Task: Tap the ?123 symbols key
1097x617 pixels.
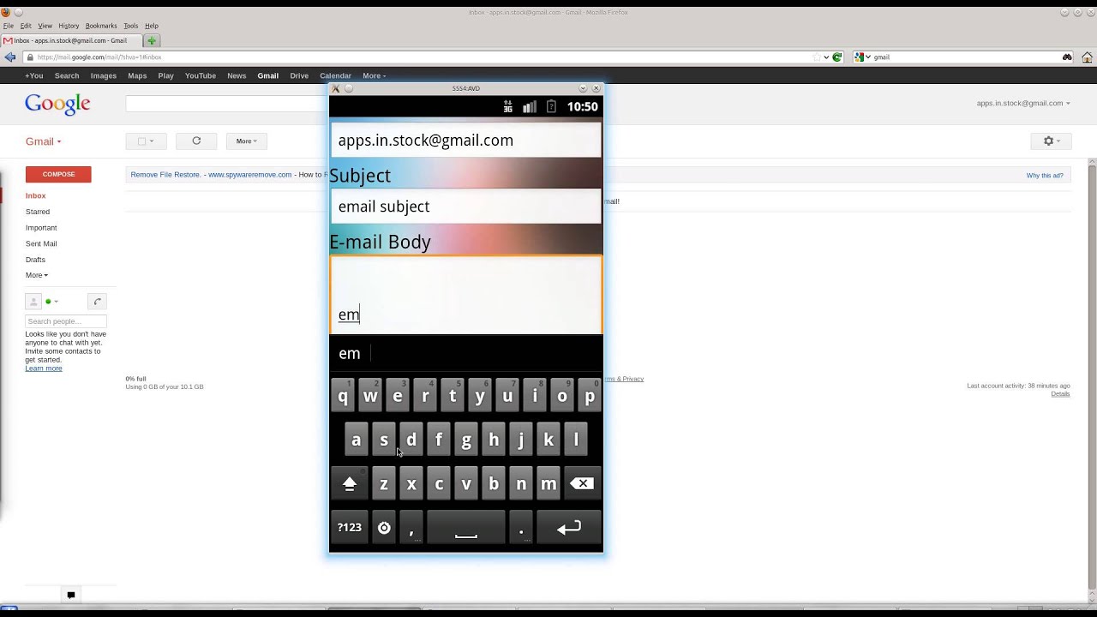Action: [x=350, y=528]
